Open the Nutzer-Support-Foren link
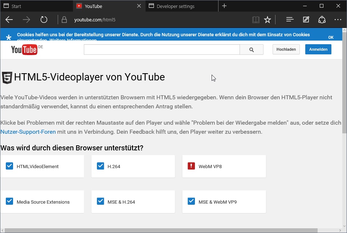This screenshot has width=347, height=233. click(x=28, y=132)
